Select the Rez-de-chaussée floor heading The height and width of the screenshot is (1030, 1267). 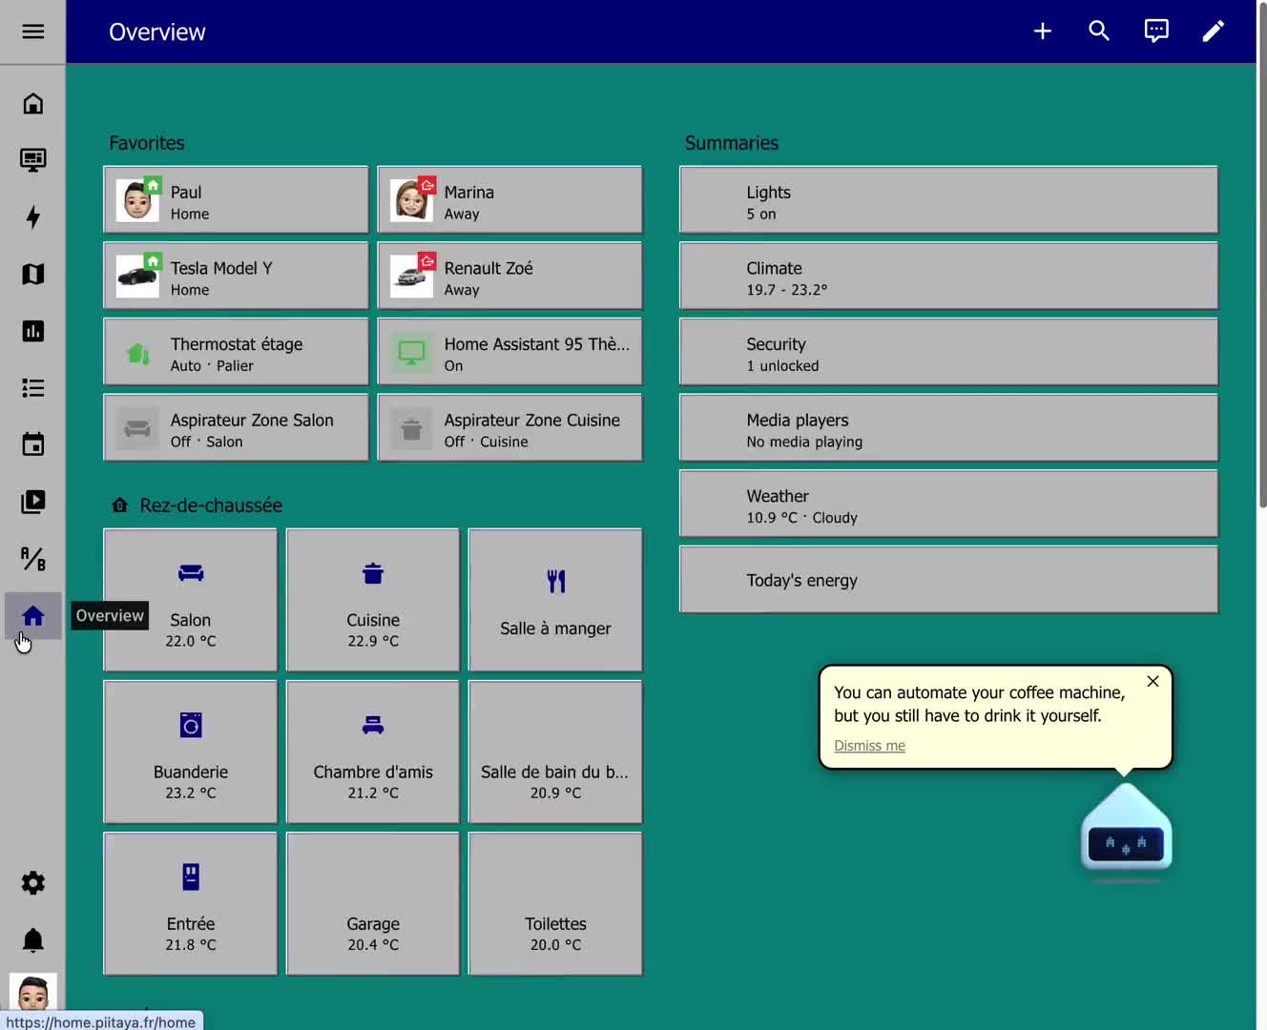point(210,505)
